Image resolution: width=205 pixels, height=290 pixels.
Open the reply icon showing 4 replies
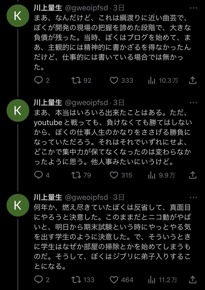[42, 175]
